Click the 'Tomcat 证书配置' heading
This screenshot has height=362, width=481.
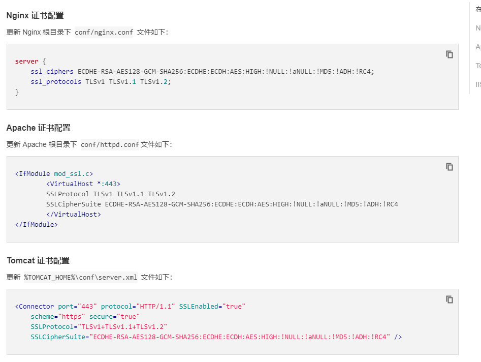[x=38, y=260]
